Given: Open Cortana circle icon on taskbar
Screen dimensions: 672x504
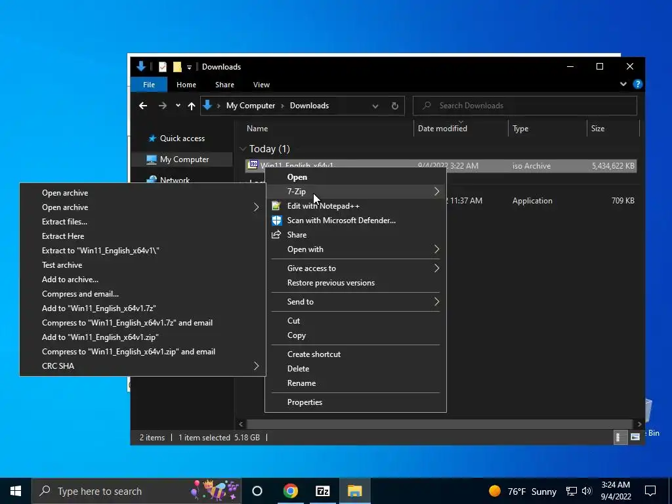Looking at the screenshot, I should coord(257,491).
